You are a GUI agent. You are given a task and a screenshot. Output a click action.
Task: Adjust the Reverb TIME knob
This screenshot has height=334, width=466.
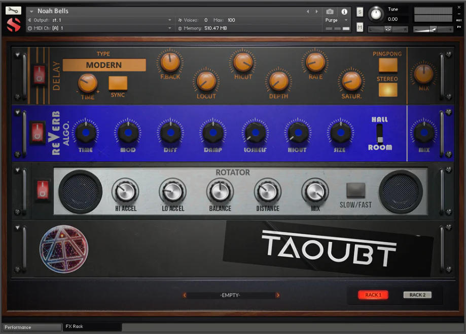[x=86, y=133]
